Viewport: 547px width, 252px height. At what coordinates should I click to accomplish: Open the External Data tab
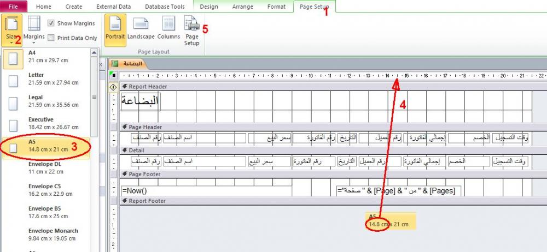[x=113, y=7]
